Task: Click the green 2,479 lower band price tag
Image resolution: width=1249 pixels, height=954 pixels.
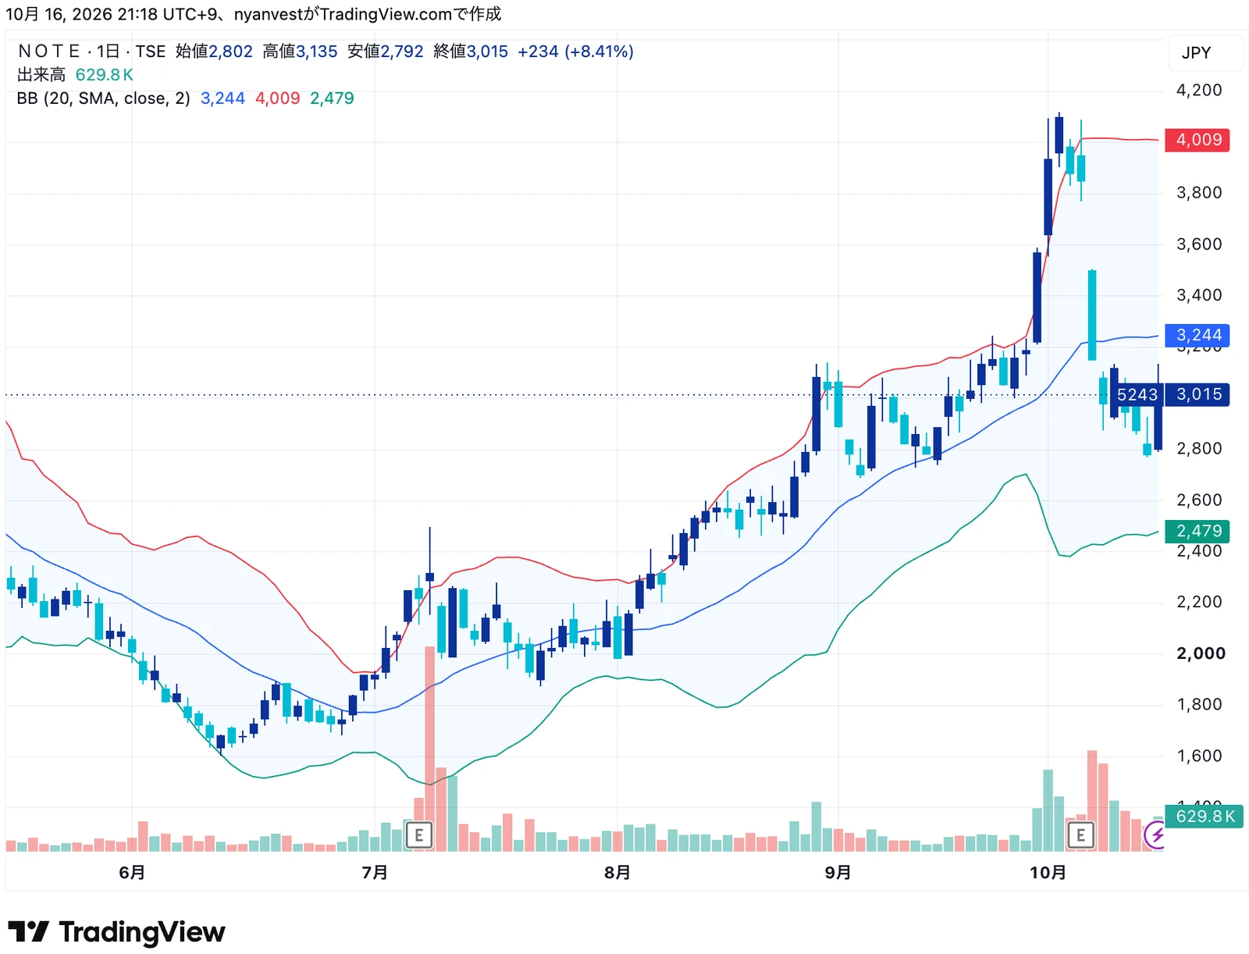Action: click(x=1197, y=532)
